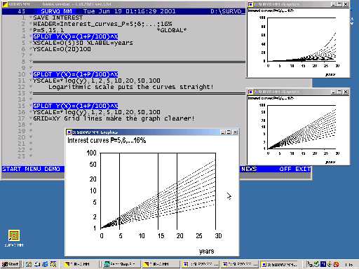The height and width of the screenshot is (269, 359).
Task: Click 'Logarithmic scale puts the curves straight!' text
Action: pyautogui.click(x=131, y=87)
